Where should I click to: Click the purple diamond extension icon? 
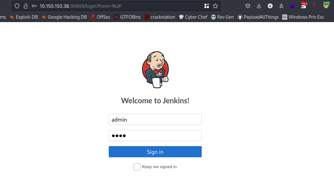tap(292, 6)
